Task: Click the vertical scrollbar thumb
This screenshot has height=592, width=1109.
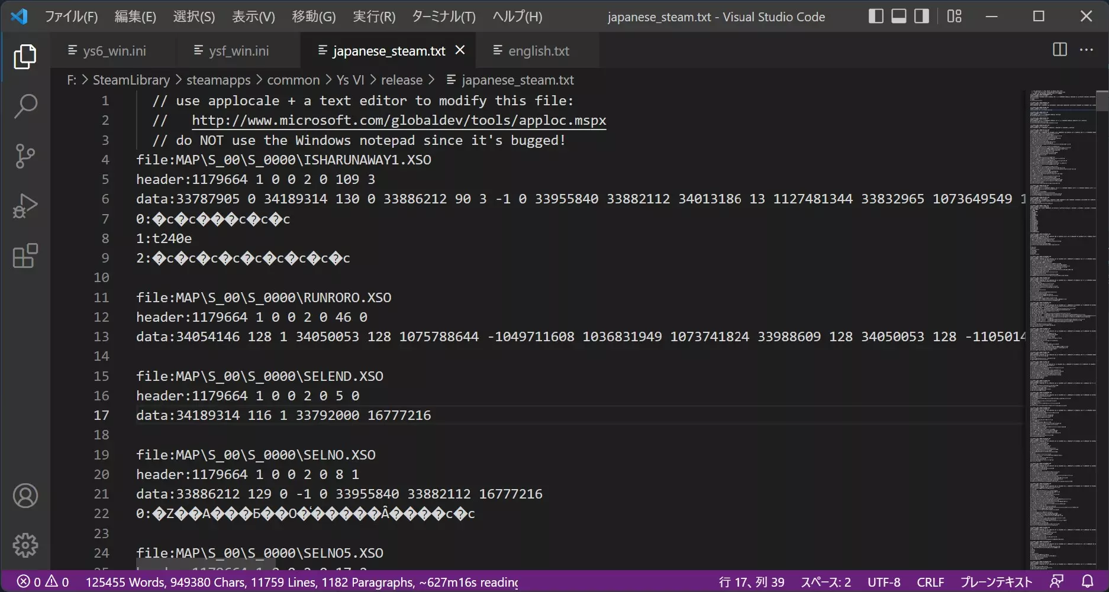Action: [x=1102, y=101]
